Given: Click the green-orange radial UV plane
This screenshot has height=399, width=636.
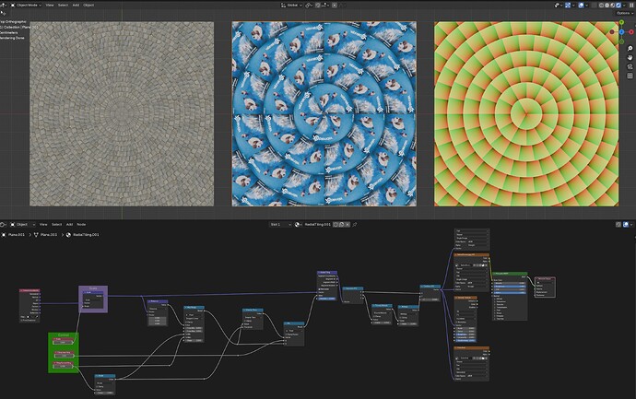Looking at the screenshot, I should (526, 114).
